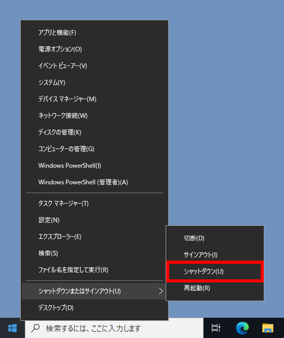This screenshot has width=284, height=338.
Task: Choose 再起動(R) to restart
Action: (x=215, y=288)
